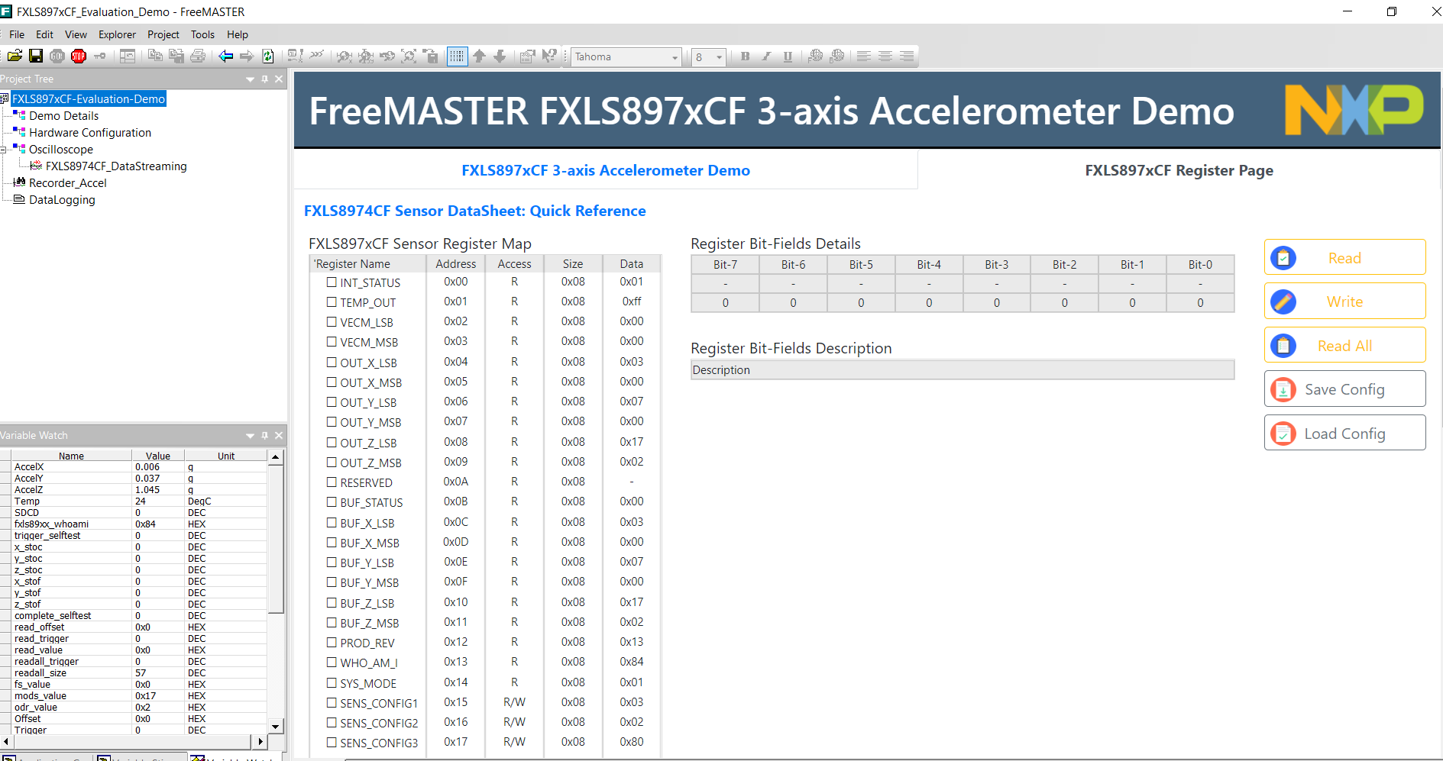This screenshot has width=1443, height=761.
Task: Click the move down arrow toolbar icon
Action: [500, 56]
